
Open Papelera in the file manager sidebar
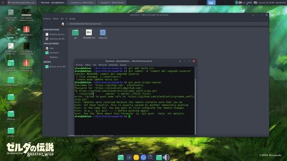pyautogui.click(x=52, y=57)
